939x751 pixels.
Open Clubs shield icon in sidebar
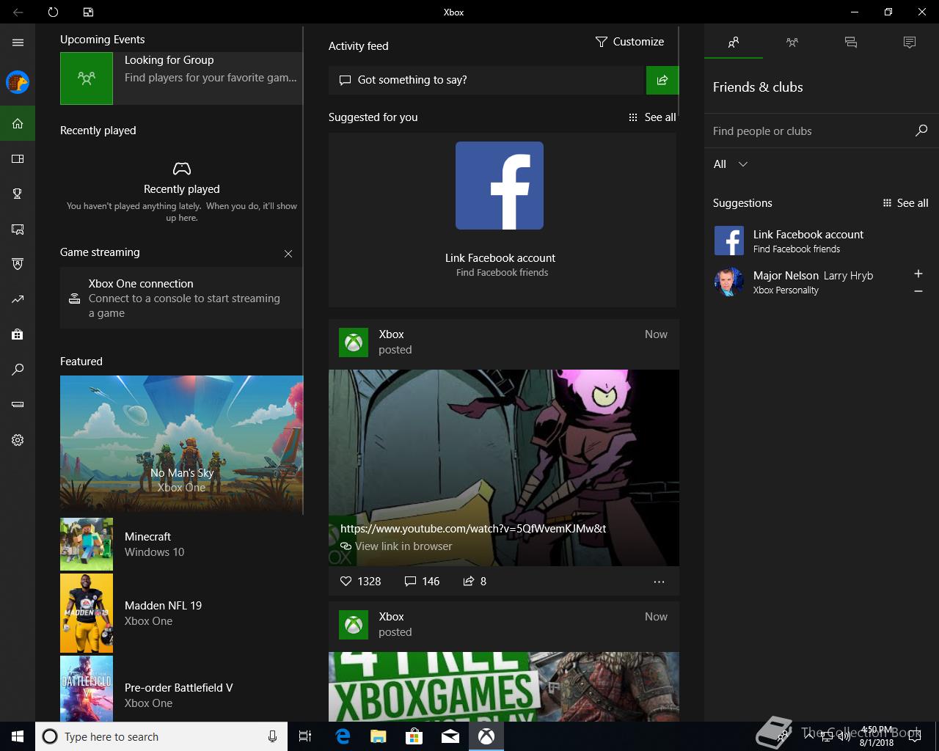[x=18, y=264]
